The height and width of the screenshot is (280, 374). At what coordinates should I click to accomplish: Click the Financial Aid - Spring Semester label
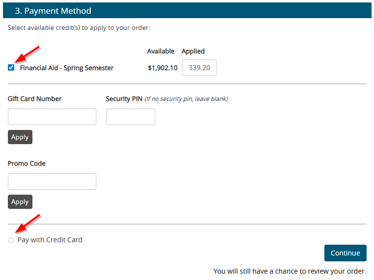[66, 68]
